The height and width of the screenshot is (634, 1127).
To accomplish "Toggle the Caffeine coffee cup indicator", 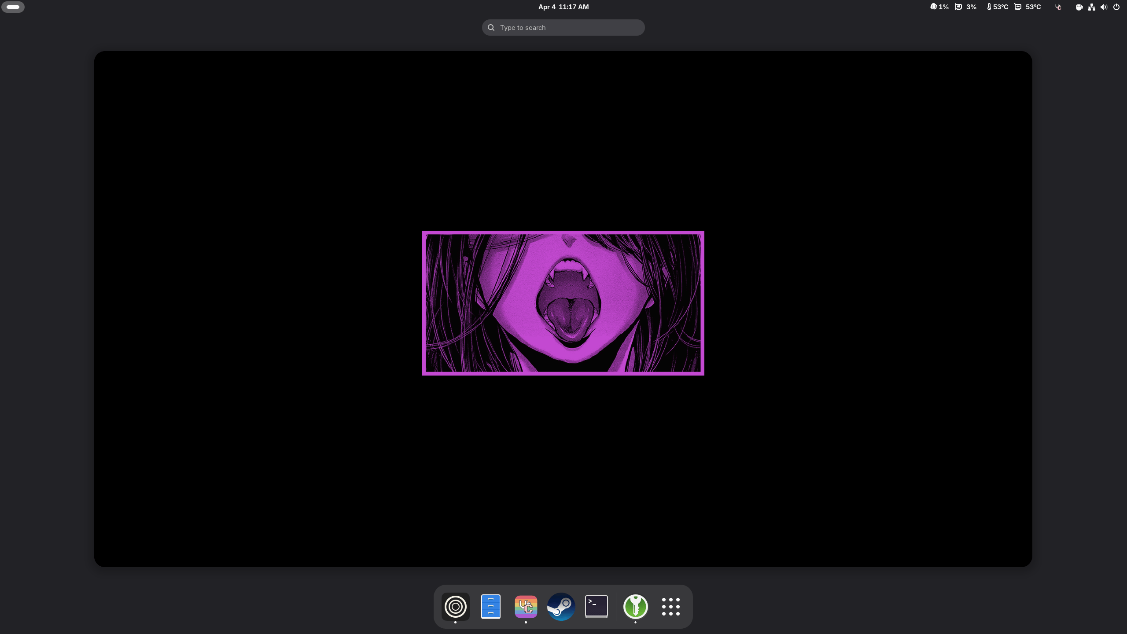I will pos(1079,7).
